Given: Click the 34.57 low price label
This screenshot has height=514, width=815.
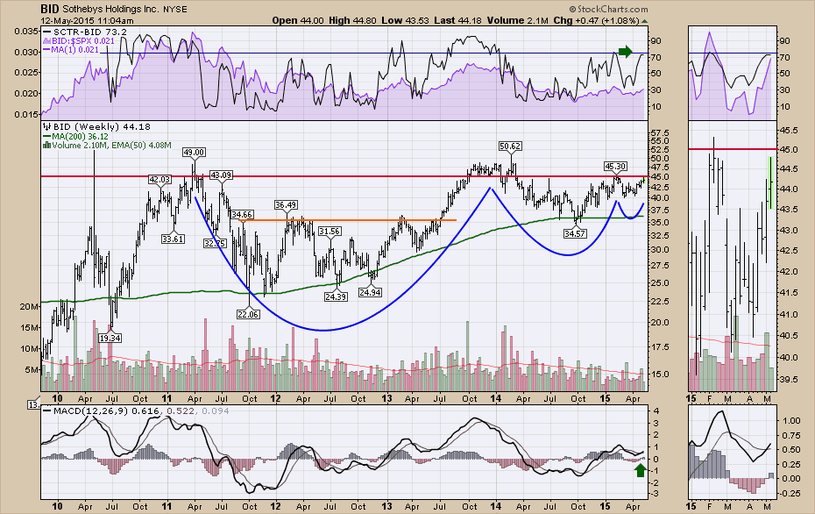Looking at the screenshot, I should click(x=575, y=234).
